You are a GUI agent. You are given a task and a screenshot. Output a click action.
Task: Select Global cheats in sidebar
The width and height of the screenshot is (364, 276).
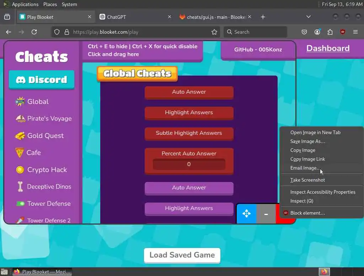(32, 101)
